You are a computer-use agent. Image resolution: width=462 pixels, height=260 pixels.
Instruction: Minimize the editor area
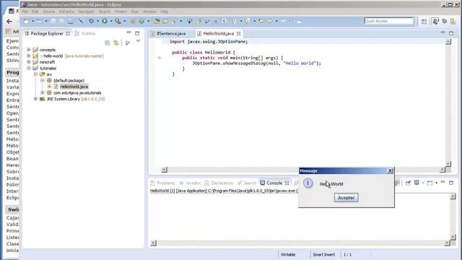coord(443,32)
